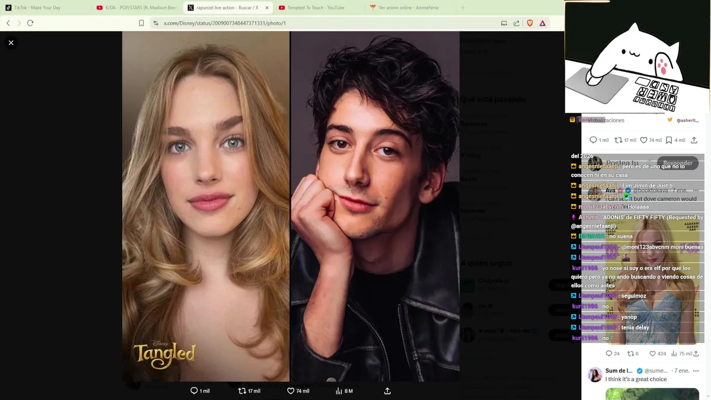View analytics for Ava's reply (75 mil)

[x=682, y=353]
